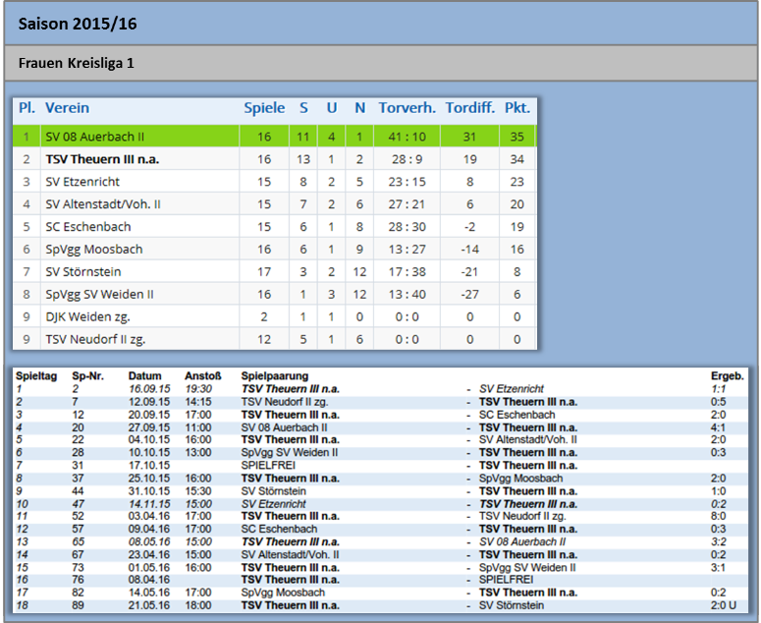This screenshot has width=761, height=623.
Task: Click 'SpVgg Moosbach' in the standings table
Action: (x=94, y=250)
